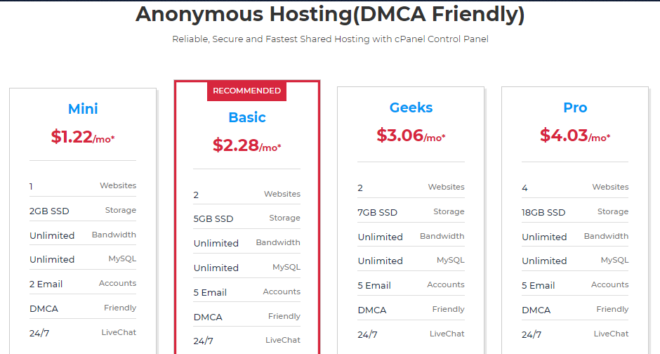The width and height of the screenshot is (660, 354).
Task: Click LiveChat label in Basic plan
Action: click(x=282, y=340)
